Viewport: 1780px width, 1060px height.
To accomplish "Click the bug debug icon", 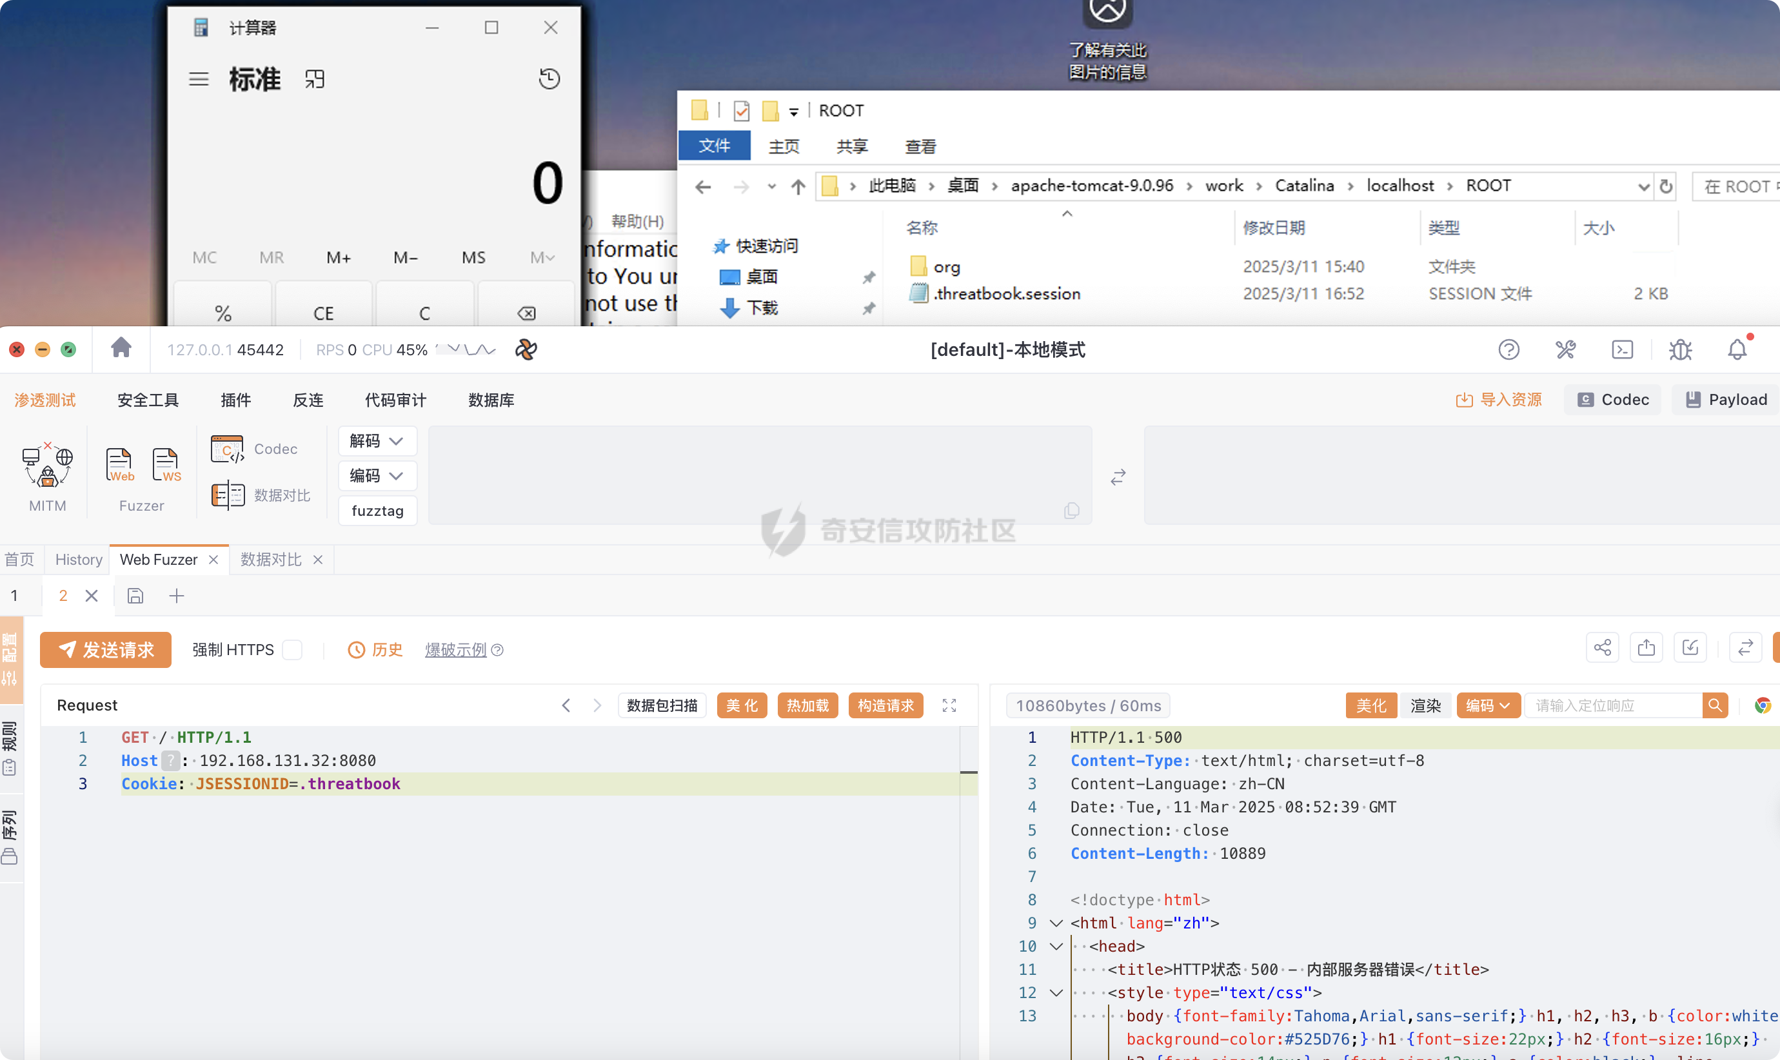I will tap(1680, 350).
